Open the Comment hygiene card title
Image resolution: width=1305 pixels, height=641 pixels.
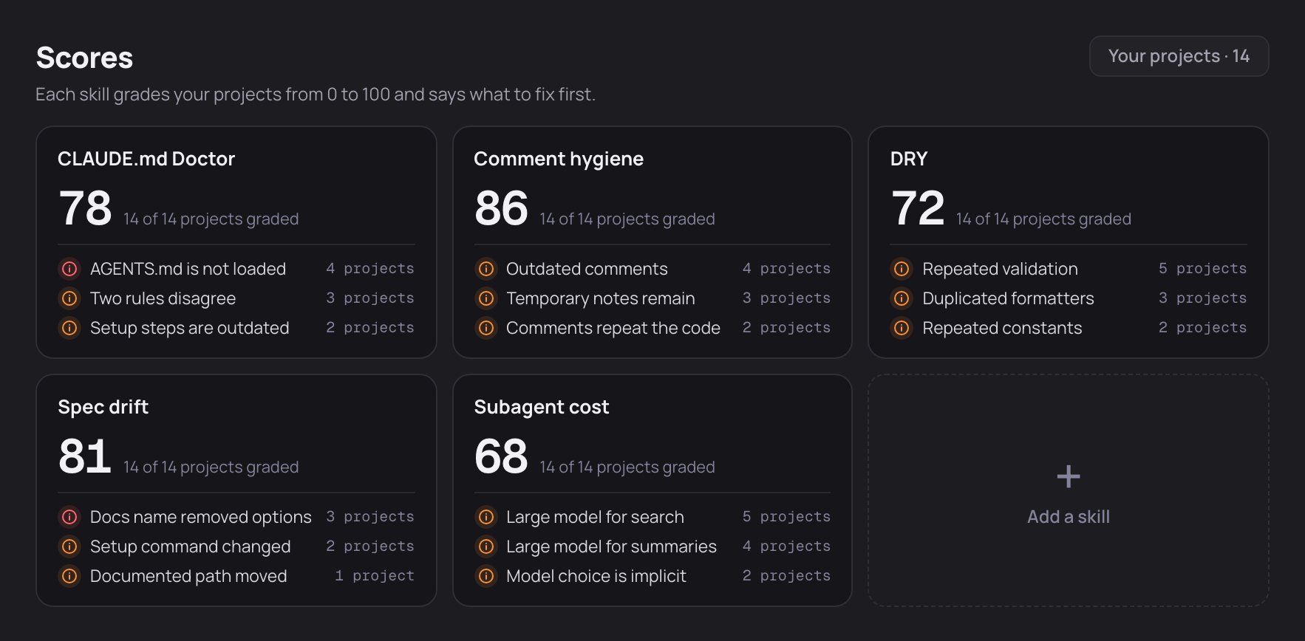(x=559, y=159)
